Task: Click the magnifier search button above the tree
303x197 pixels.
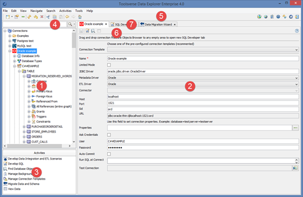Action: (x=70, y=24)
